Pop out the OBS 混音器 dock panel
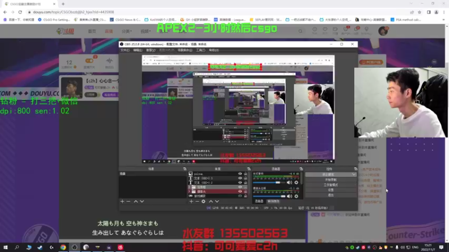 301,169
